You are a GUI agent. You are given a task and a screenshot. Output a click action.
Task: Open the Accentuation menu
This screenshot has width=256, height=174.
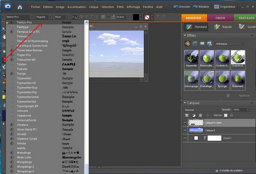[x=76, y=7]
